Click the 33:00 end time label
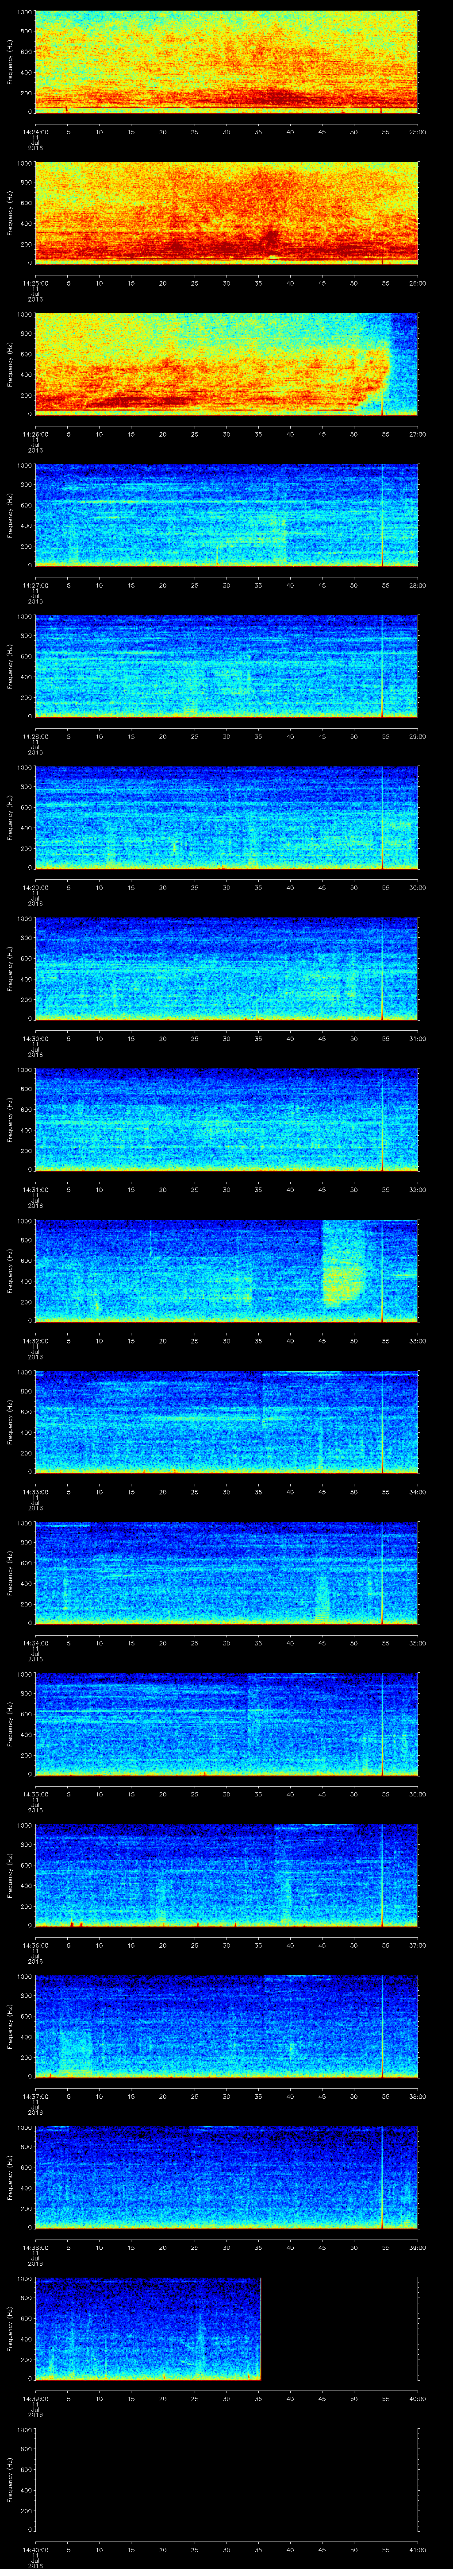The height and width of the screenshot is (2569, 453). click(418, 1340)
